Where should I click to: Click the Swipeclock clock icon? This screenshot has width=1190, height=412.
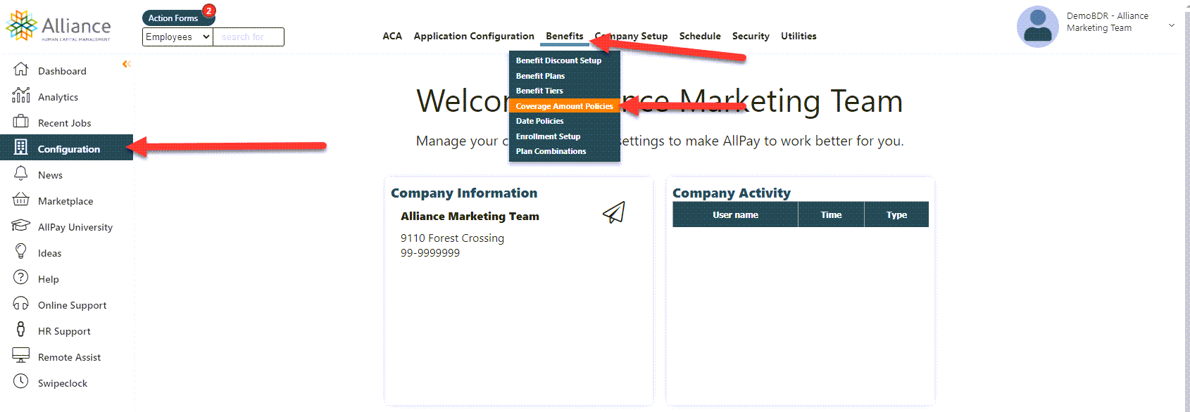[21, 381]
